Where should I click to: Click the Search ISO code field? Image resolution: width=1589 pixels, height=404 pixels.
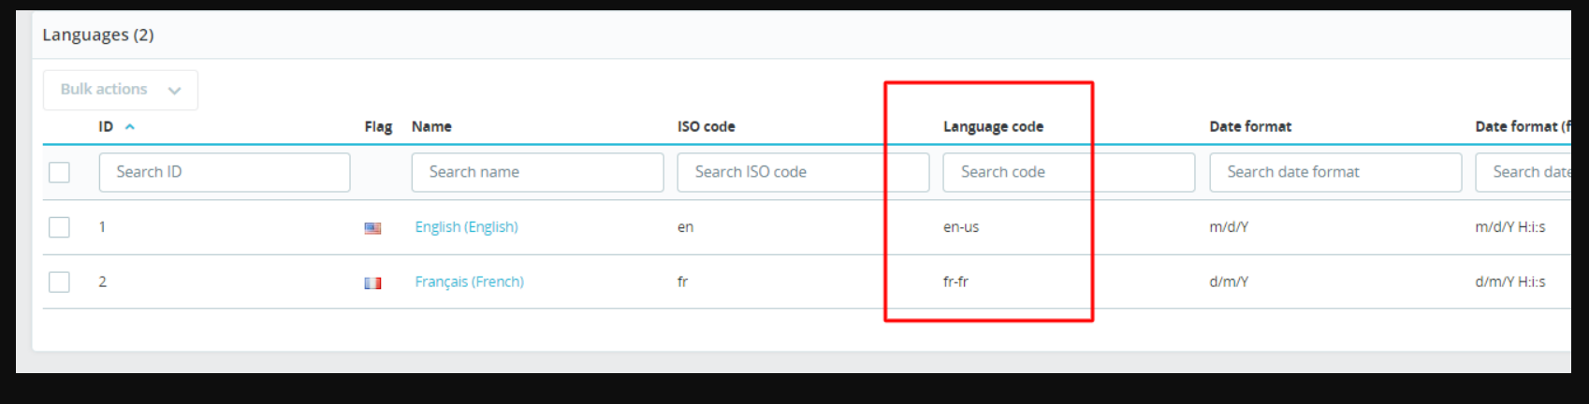click(x=802, y=172)
